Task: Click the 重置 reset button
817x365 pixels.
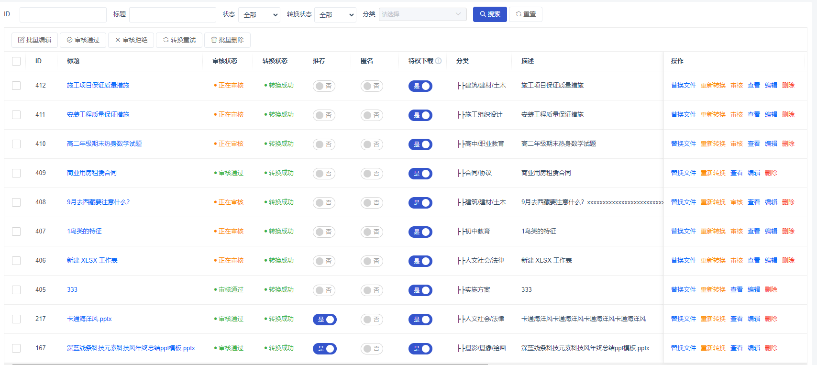Action: pyautogui.click(x=526, y=14)
